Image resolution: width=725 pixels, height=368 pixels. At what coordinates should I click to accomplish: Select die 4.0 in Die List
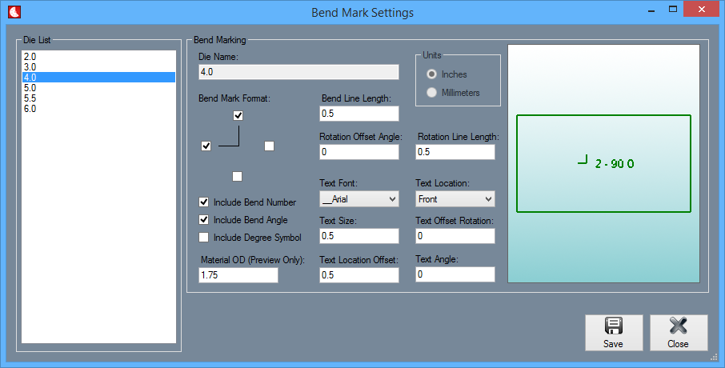pos(98,78)
